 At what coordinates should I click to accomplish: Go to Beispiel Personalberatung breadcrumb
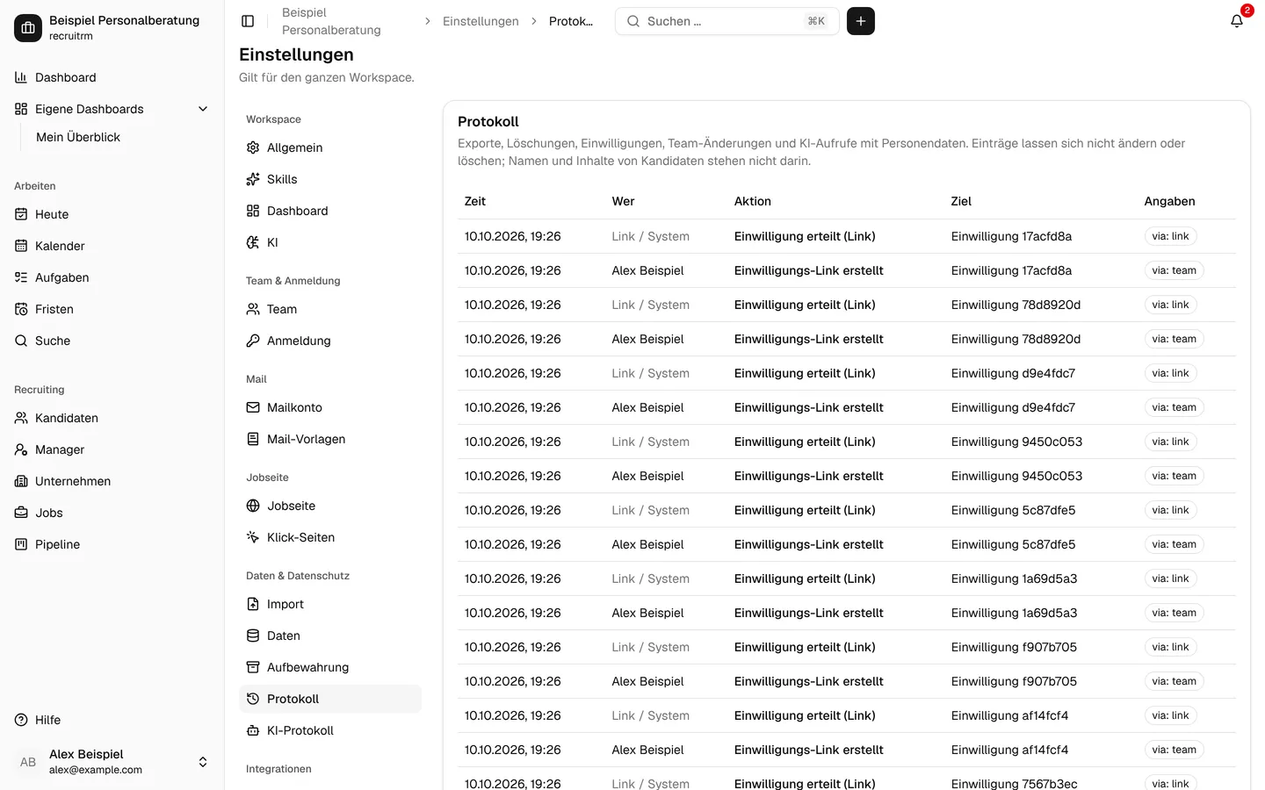click(331, 21)
